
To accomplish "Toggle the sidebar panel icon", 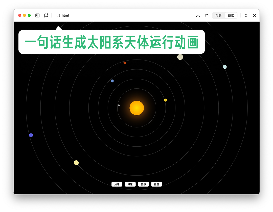I will tap(37, 15).
